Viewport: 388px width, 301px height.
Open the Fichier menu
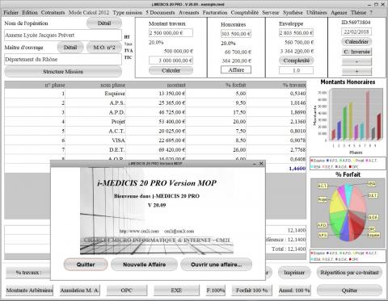click(11, 13)
